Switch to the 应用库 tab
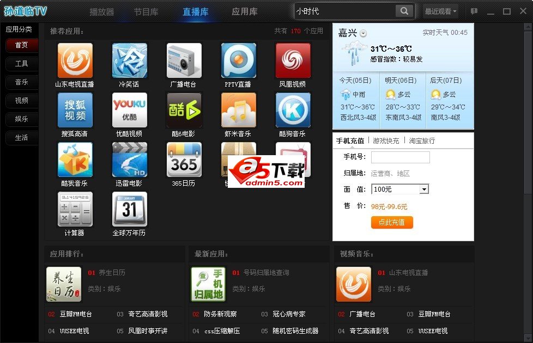Image resolution: width=533 pixels, height=343 pixels. click(x=244, y=12)
